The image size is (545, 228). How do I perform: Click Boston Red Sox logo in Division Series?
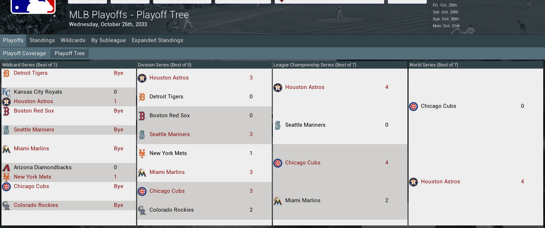coord(142,116)
